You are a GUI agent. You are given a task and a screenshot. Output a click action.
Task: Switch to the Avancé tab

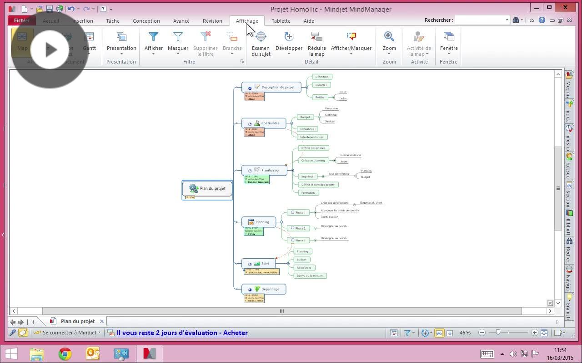[181, 21]
